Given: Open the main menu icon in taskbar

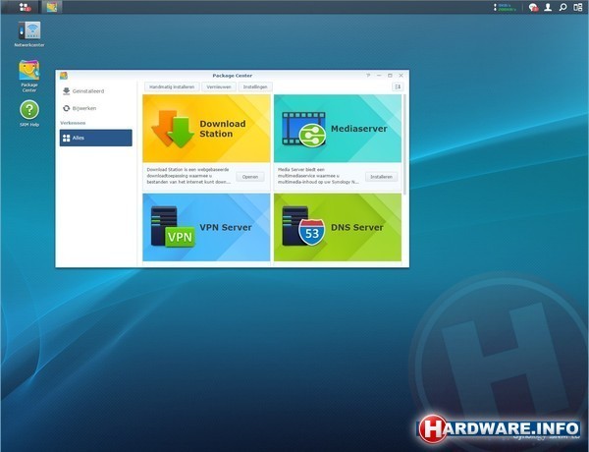Looking at the screenshot, I should pyautogui.click(x=25, y=7).
